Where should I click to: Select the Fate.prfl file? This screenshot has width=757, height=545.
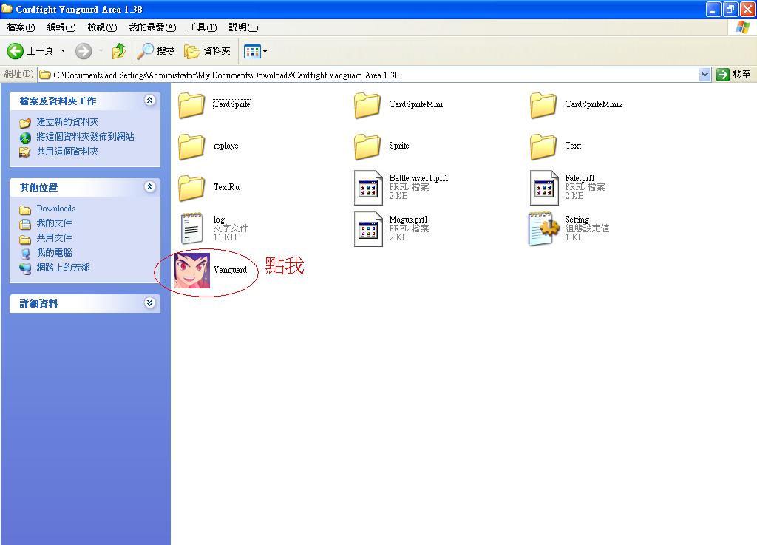(x=544, y=187)
